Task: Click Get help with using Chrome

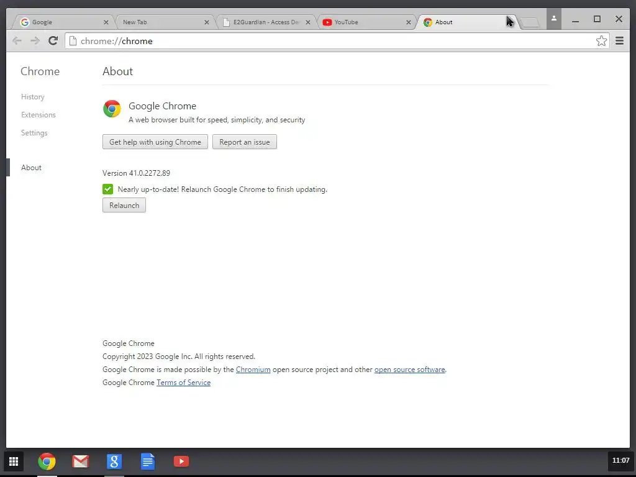Action: [155, 142]
